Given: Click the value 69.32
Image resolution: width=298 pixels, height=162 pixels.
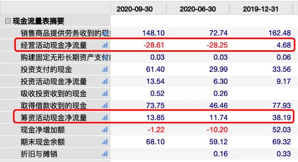Looking at the screenshot, I should point(282,142).
